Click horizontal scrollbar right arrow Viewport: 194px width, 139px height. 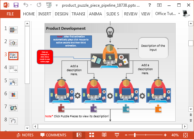pyautogui.click(x=185, y=126)
